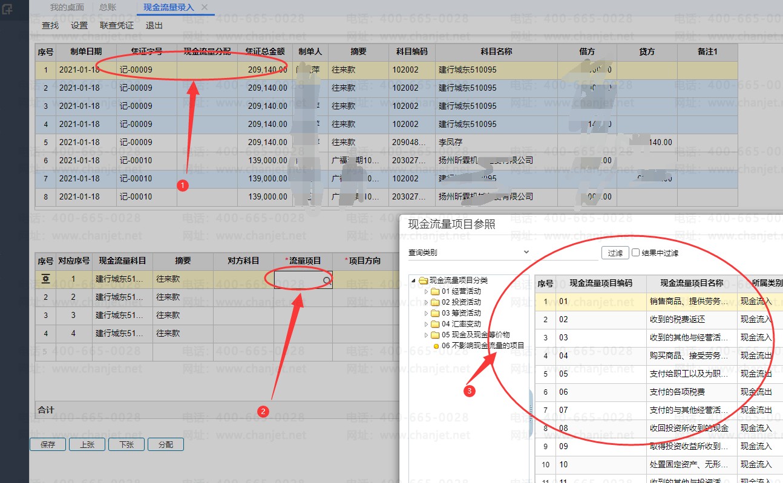Image resolution: width=783 pixels, height=483 pixels.
Task: Click the magnifier icon in 流量项目 cell
Action: tap(327, 280)
